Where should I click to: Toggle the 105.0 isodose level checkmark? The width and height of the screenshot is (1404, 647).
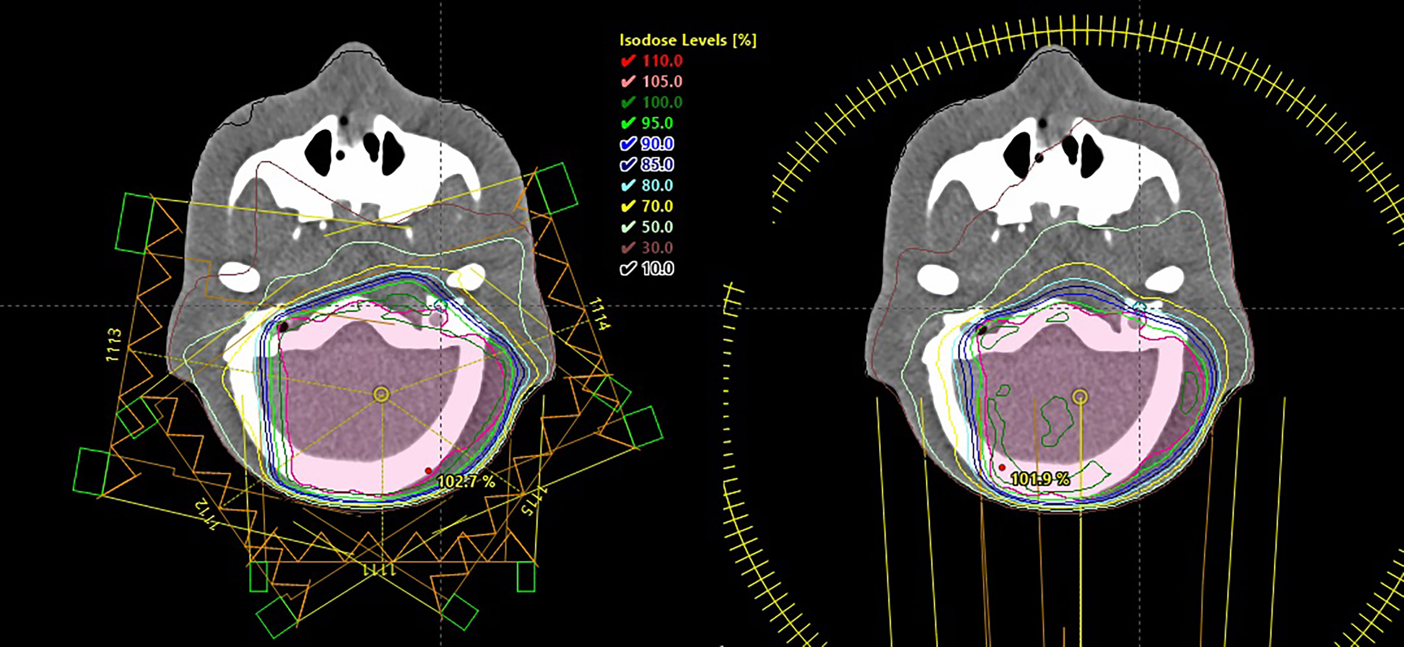pos(628,81)
